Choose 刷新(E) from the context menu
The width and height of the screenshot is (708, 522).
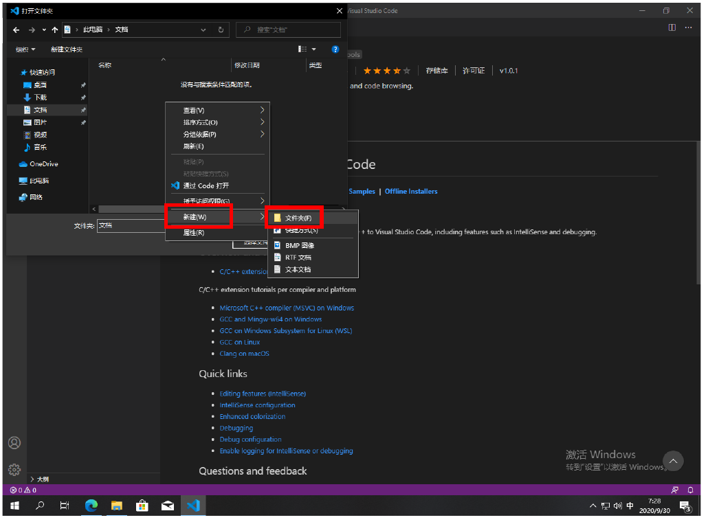[x=194, y=147]
